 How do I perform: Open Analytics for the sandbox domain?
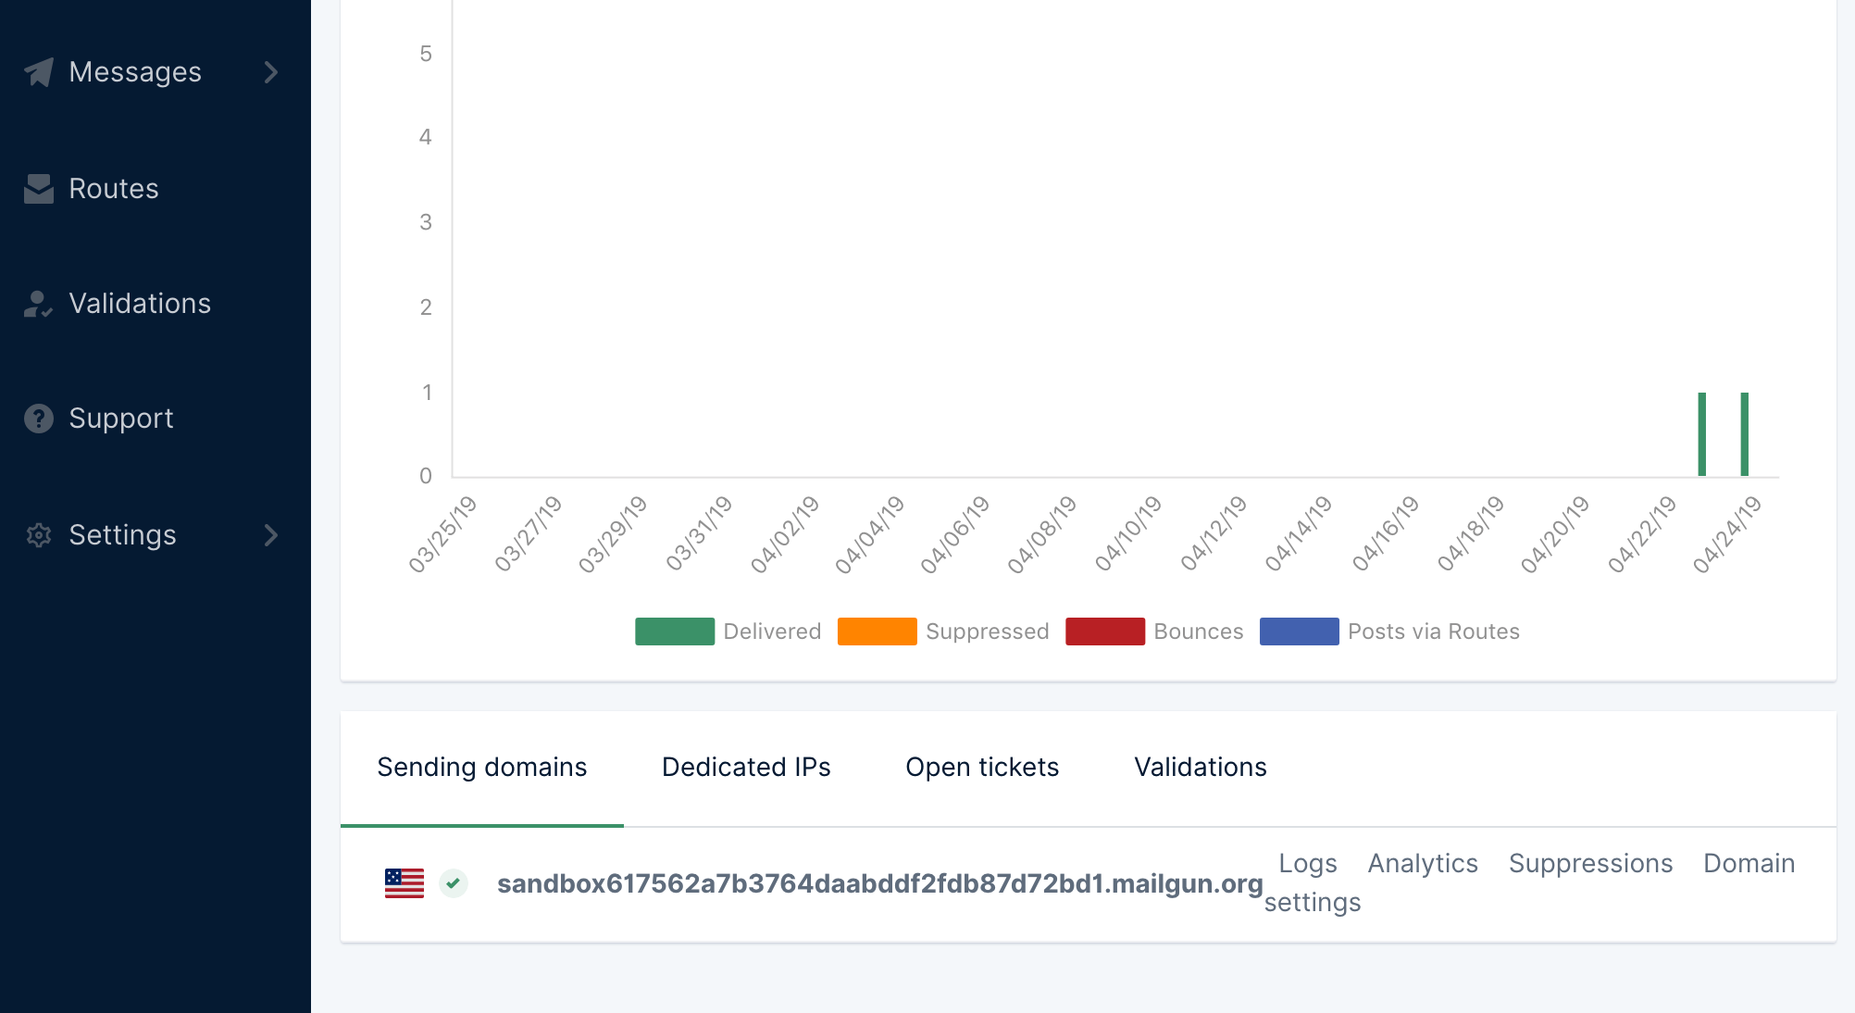click(x=1423, y=863)
